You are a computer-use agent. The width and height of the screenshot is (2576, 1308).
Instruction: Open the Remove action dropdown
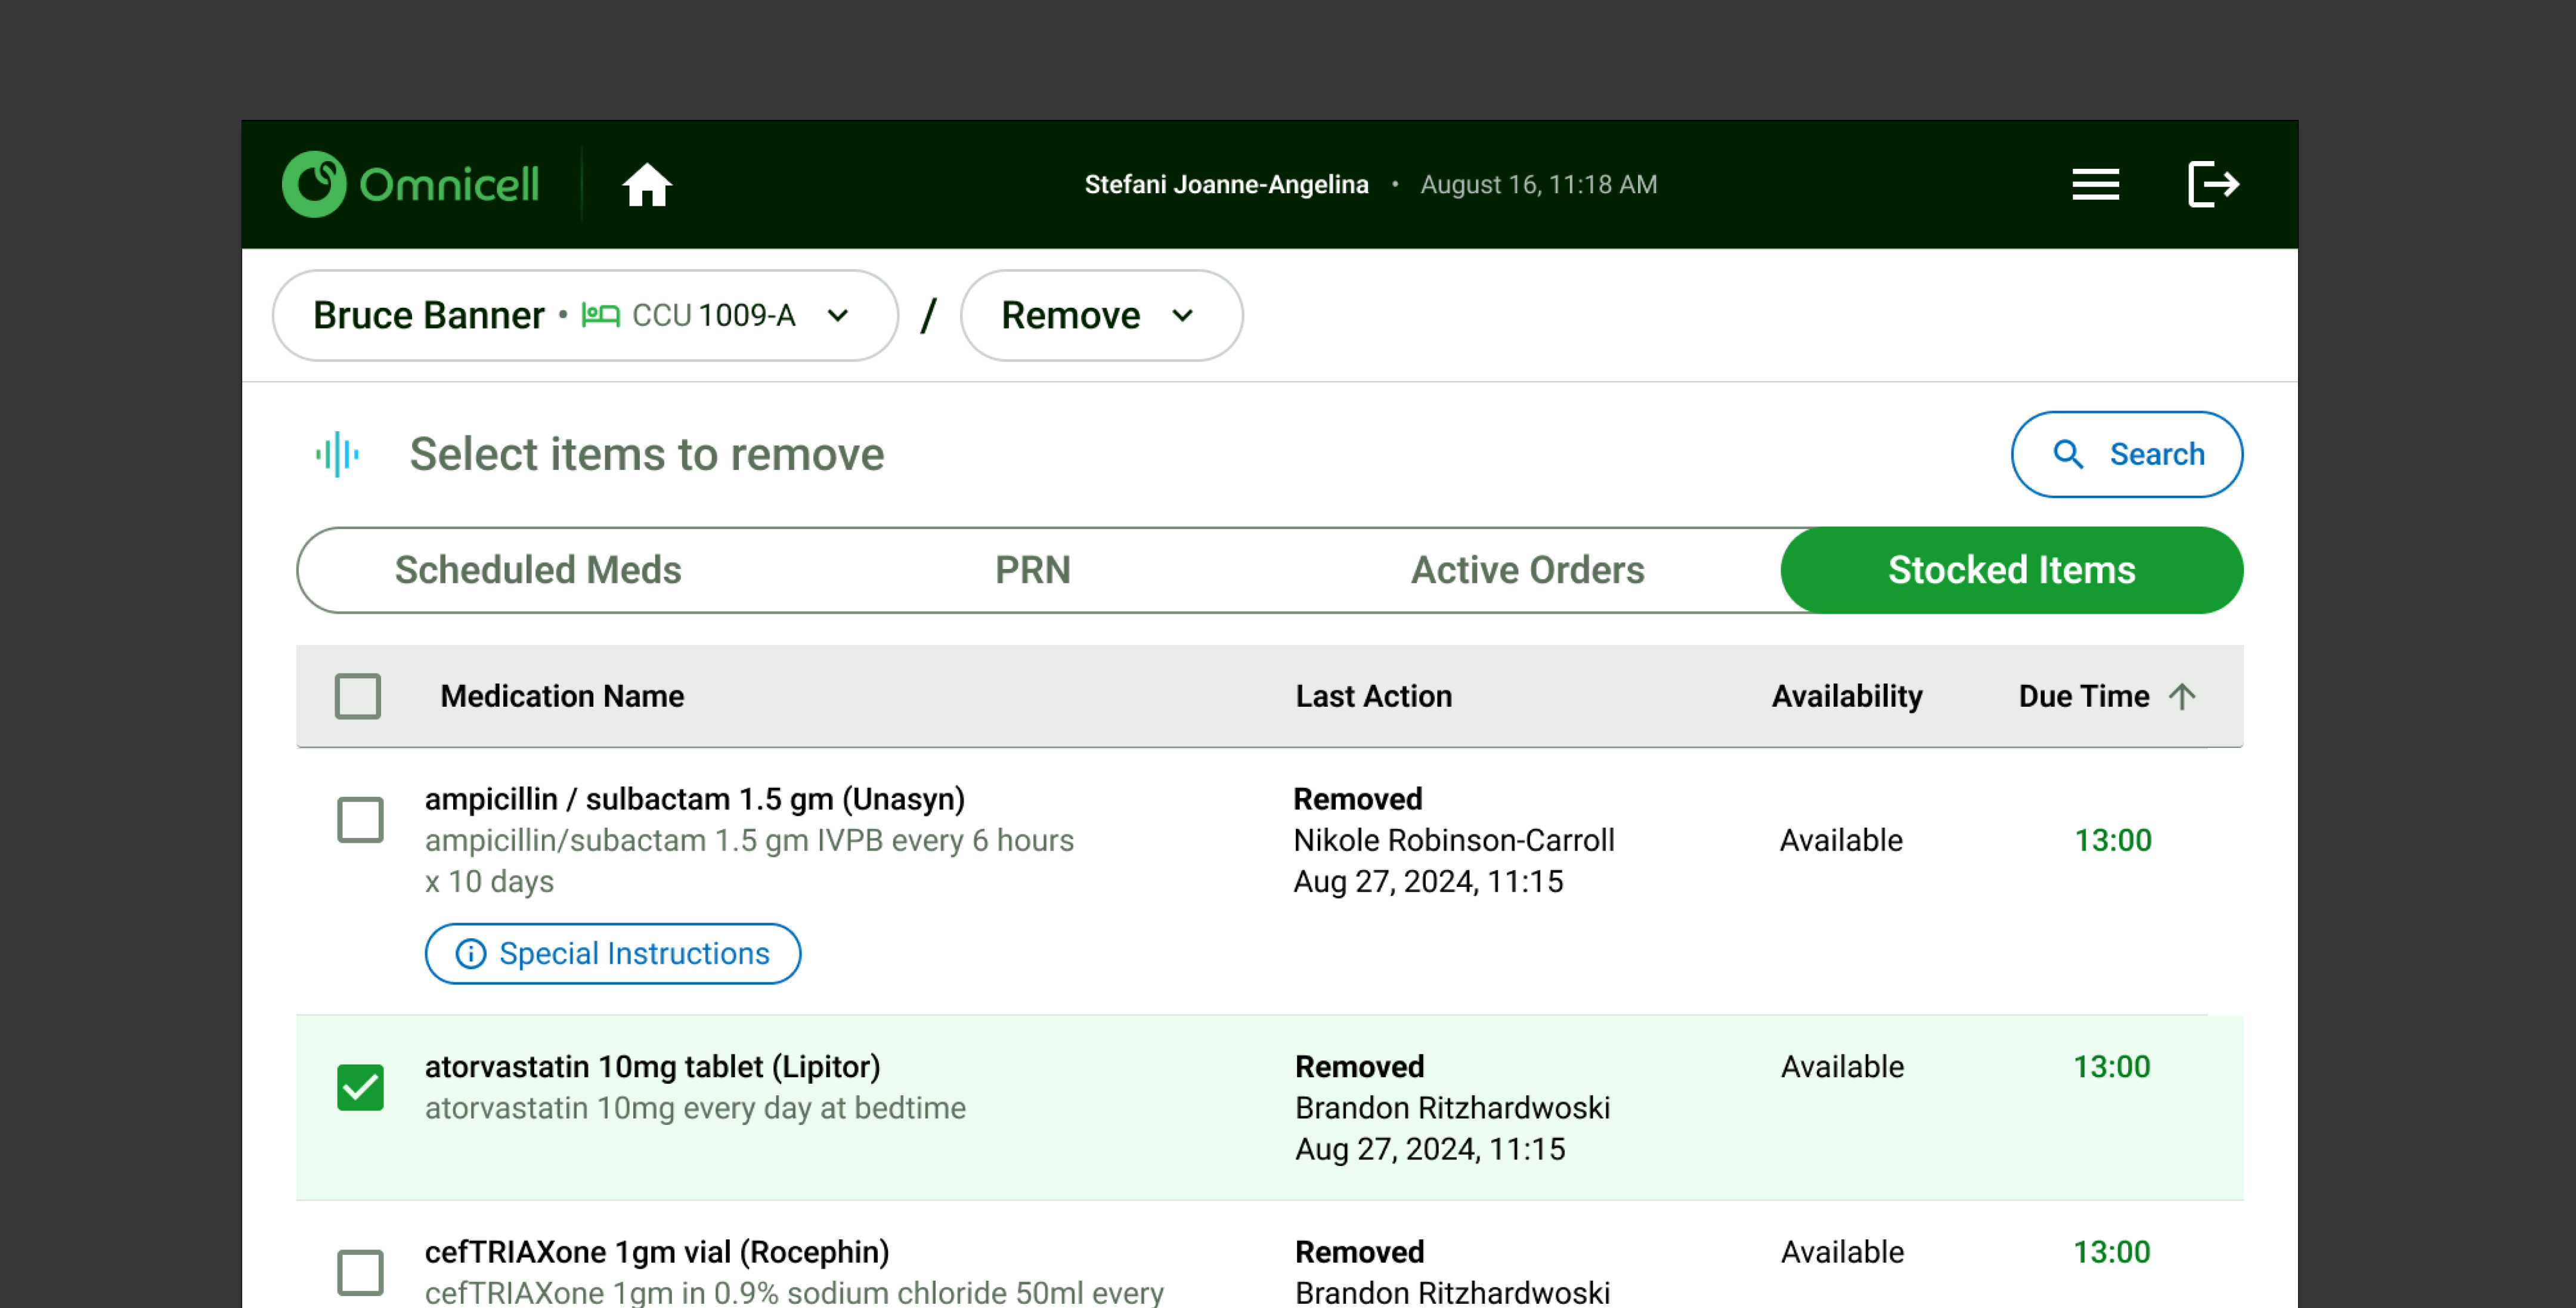1100,315
